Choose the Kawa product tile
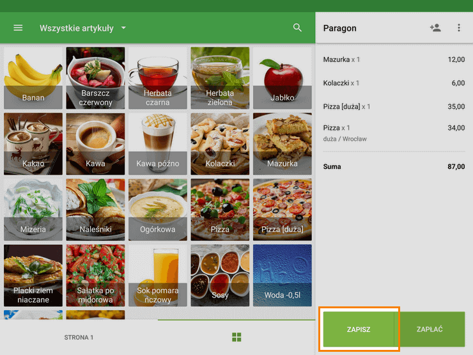Screen dimensions: 473x355 (x=95, y=144)
